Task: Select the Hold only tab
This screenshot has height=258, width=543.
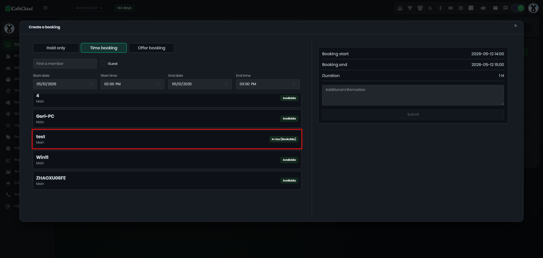Action: click(56, 48)
